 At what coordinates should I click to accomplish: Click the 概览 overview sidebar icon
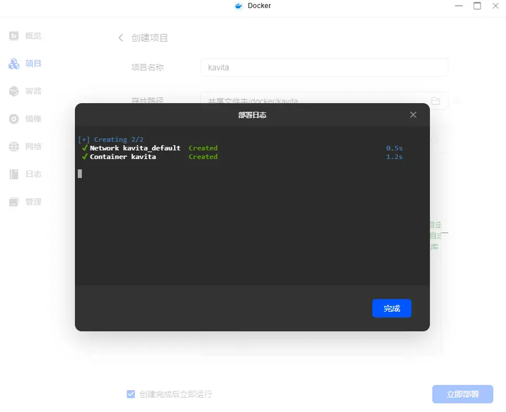coord(14,36)
